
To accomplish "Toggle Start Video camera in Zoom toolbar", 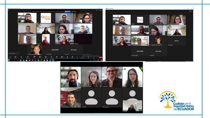I will click(x=15, y=57).
